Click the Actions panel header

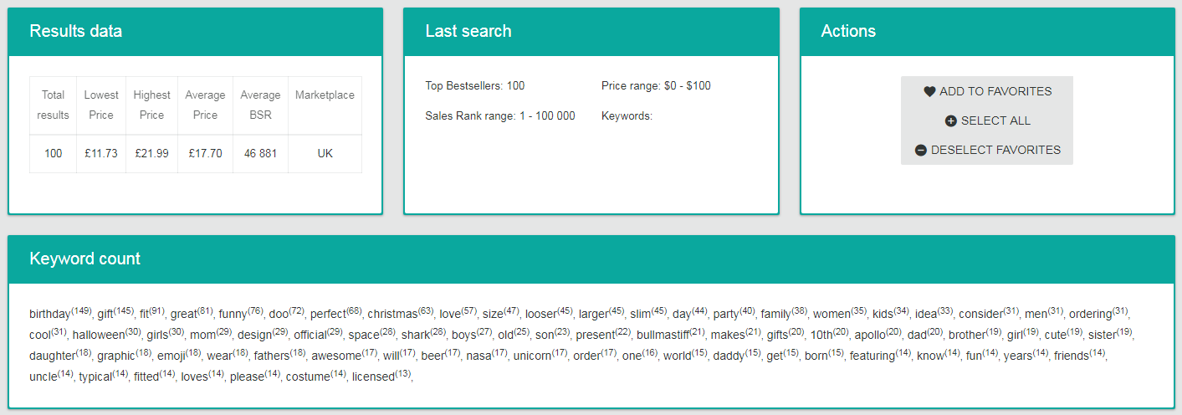[987, 32]
